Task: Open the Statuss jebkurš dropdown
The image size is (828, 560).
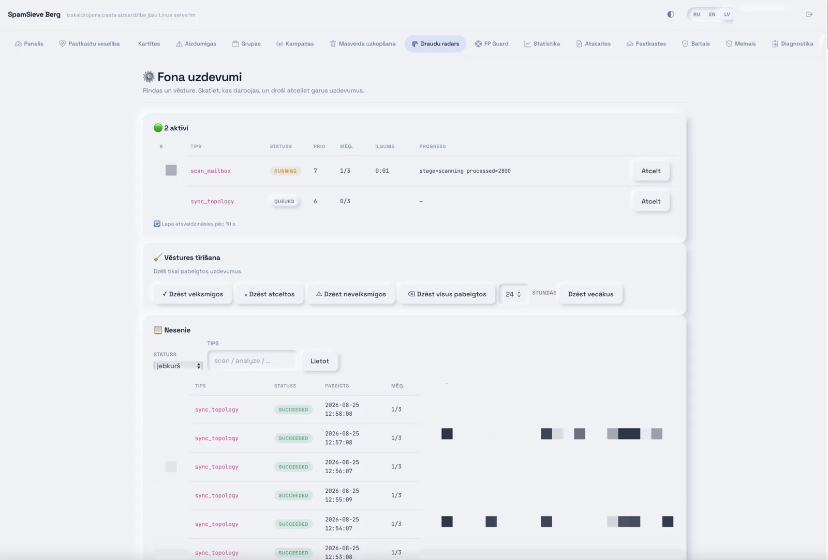Action: coord(178,366)
